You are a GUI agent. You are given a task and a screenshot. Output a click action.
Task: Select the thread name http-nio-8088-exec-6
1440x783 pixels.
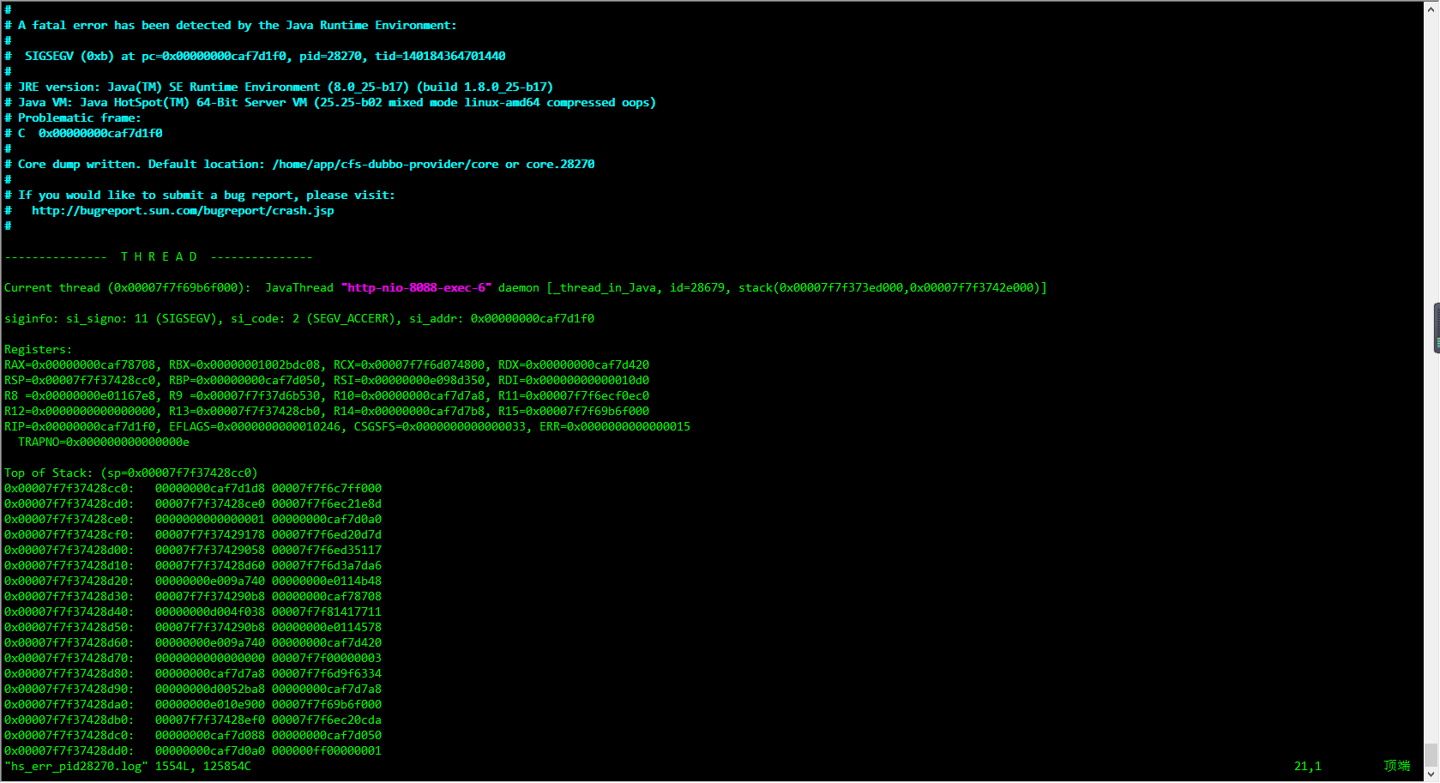[415, 287]
